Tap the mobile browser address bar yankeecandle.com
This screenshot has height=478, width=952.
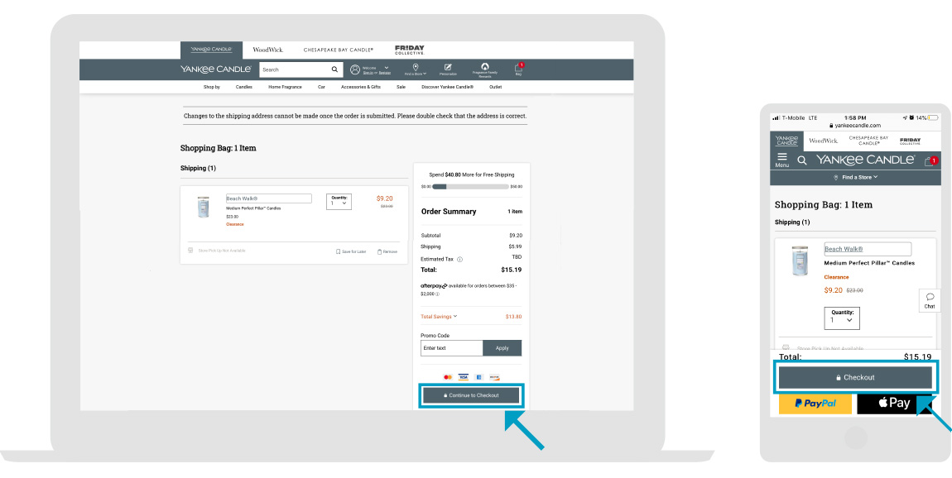click(855, 126)
